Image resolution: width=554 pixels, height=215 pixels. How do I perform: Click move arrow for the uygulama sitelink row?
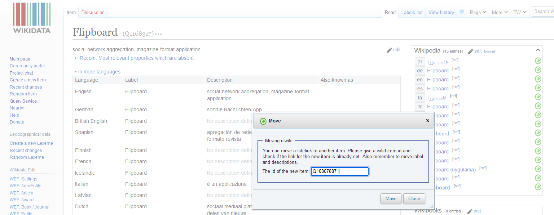tap(538, 169)
